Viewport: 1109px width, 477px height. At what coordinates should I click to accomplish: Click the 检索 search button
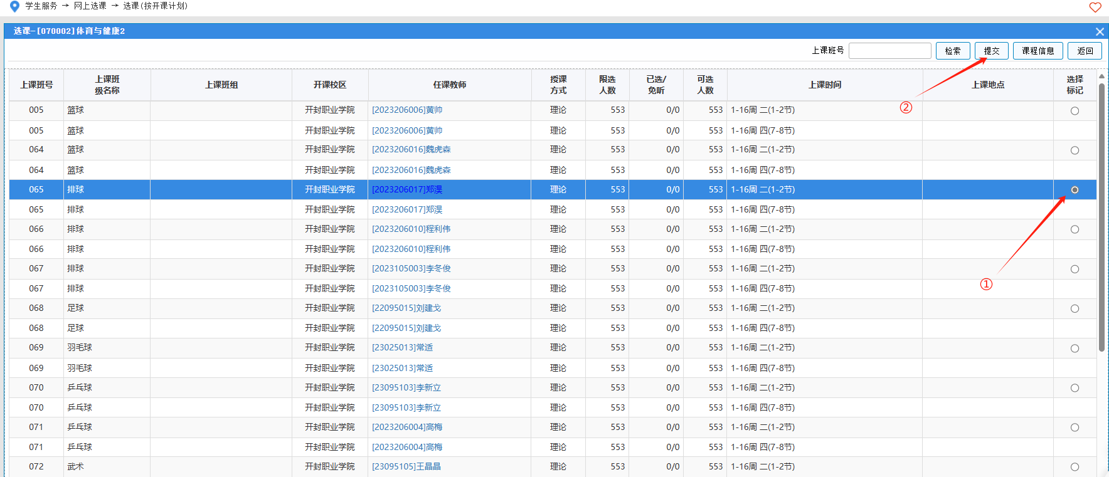click(952, 51)
